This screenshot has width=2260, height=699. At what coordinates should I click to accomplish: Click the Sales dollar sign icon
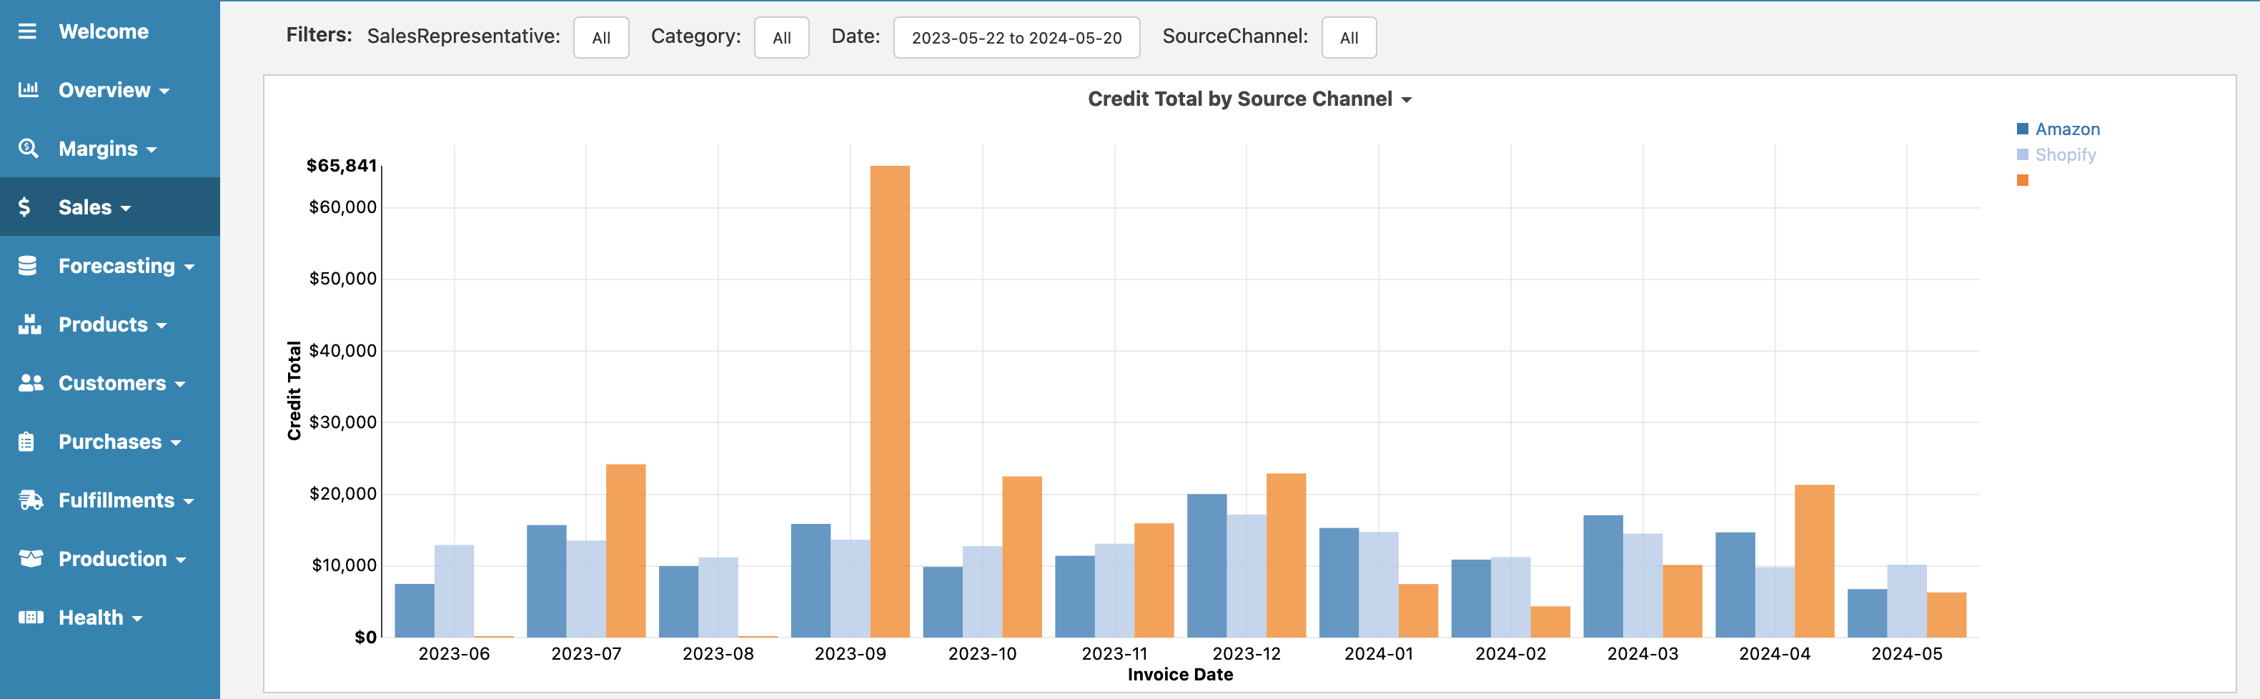(24, 207)
